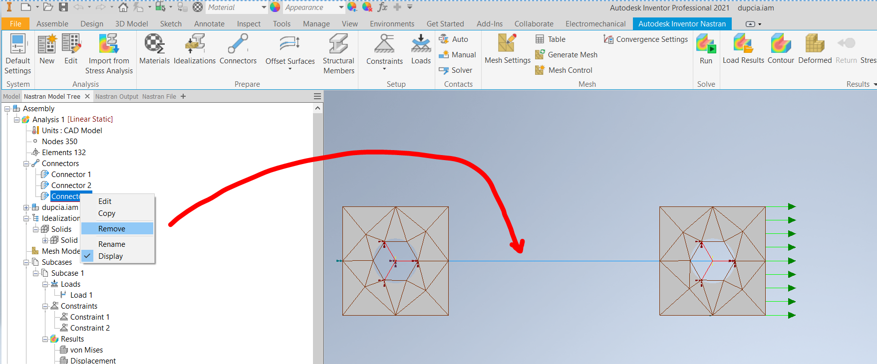The image size is (877, 364).
Task: Open the mesh Table
Action: point(550,39)
